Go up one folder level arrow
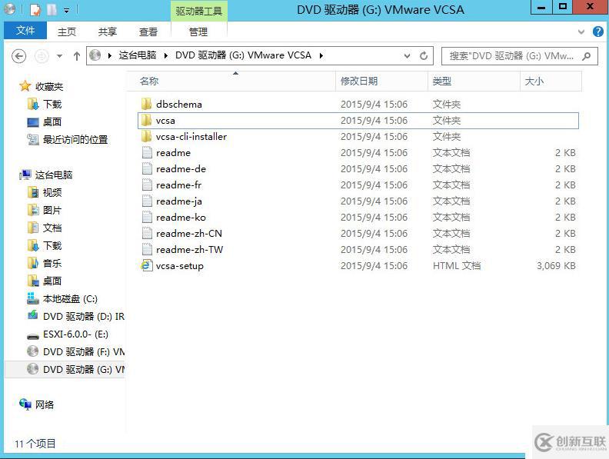The width and height of the screenshot is (609, 459). pyautogui.click(x=77, y=56)
